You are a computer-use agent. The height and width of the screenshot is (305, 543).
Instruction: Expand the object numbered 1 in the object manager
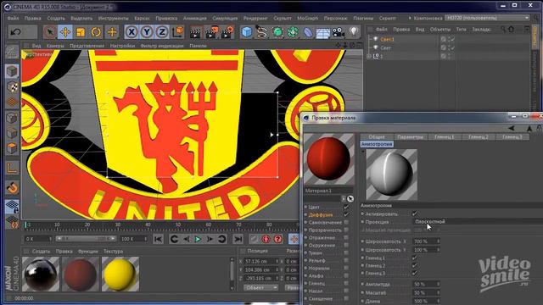(369, 56)
